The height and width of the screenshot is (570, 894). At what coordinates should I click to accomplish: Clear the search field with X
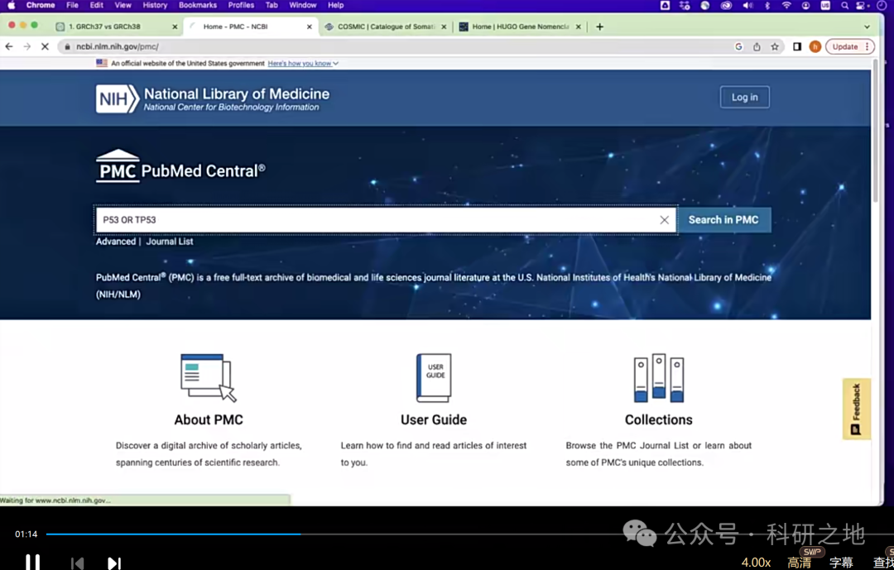(664, 220)
